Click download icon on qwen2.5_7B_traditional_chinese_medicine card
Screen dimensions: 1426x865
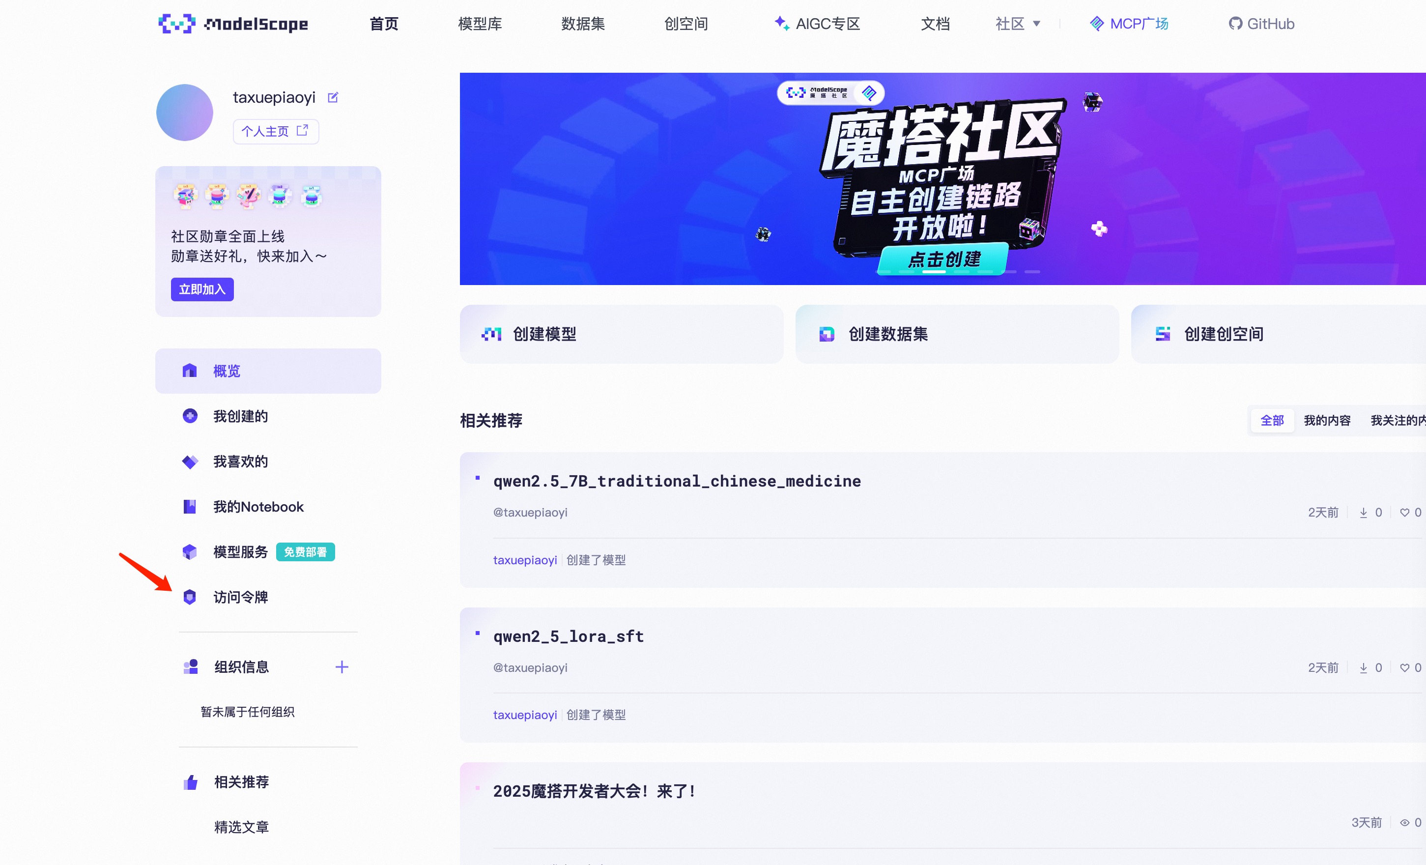(1364, 513)
